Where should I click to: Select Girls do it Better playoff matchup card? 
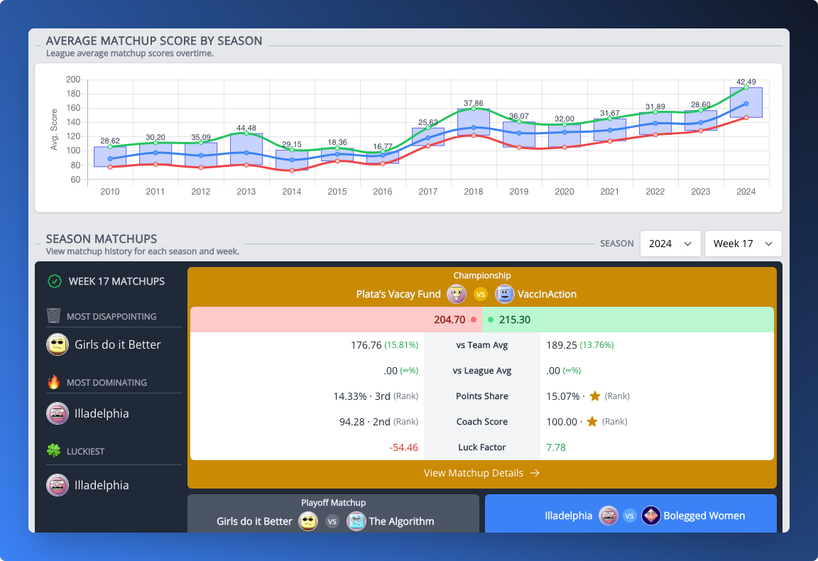click(333, 514)
